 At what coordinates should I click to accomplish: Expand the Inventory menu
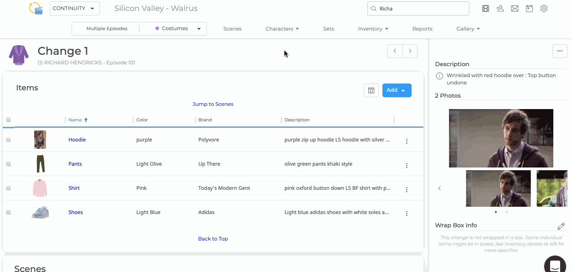pos(373,29)
